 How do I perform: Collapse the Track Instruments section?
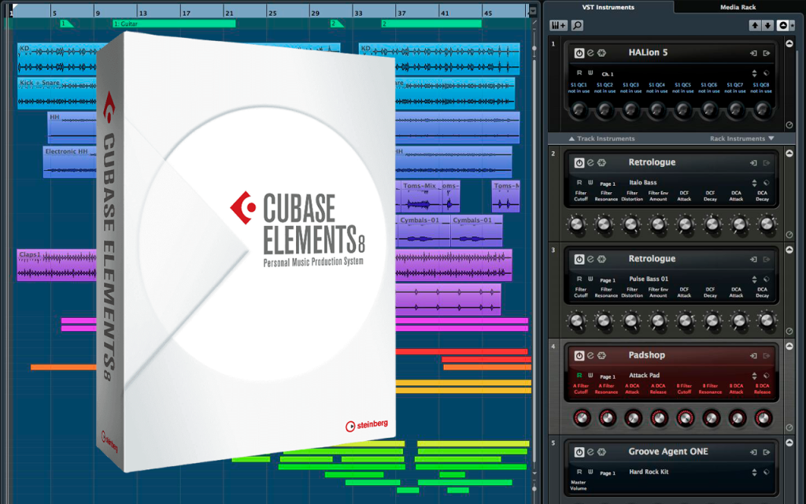click(x=601, y=139)
